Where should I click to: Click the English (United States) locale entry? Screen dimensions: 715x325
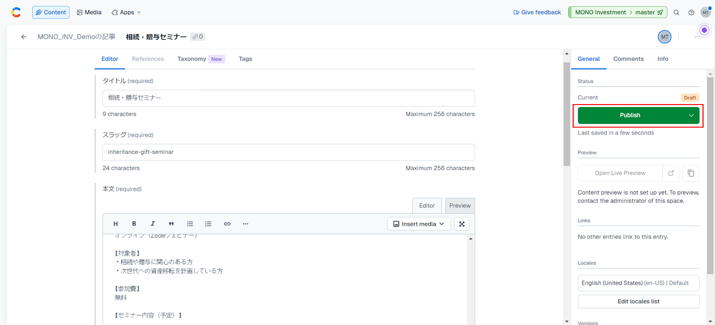639,283
